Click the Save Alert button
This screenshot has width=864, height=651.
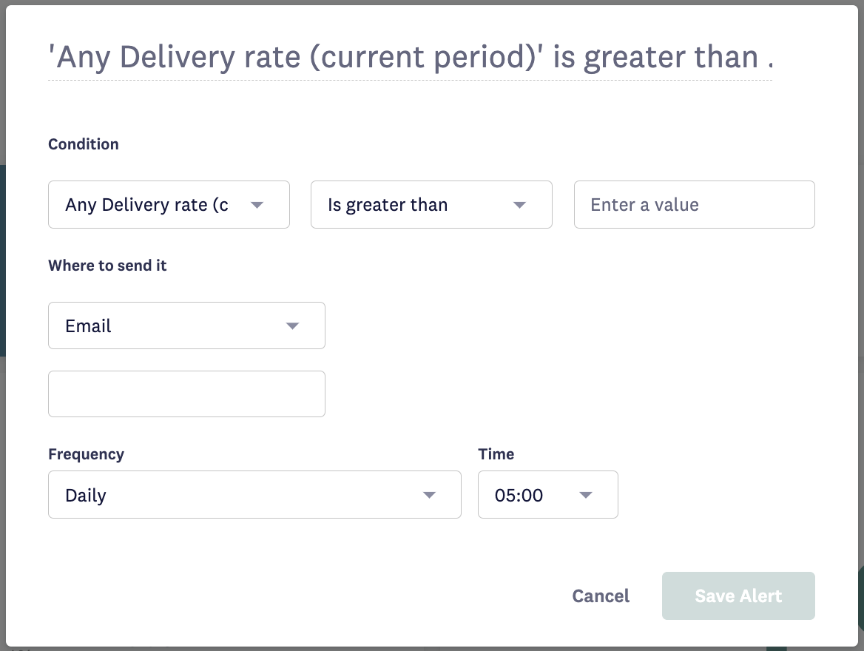pyautogui.click(x=738, y=596)
